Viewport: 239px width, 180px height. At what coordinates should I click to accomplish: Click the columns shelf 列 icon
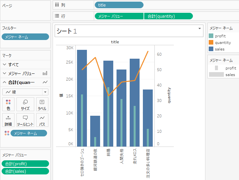tap(57, 5)
